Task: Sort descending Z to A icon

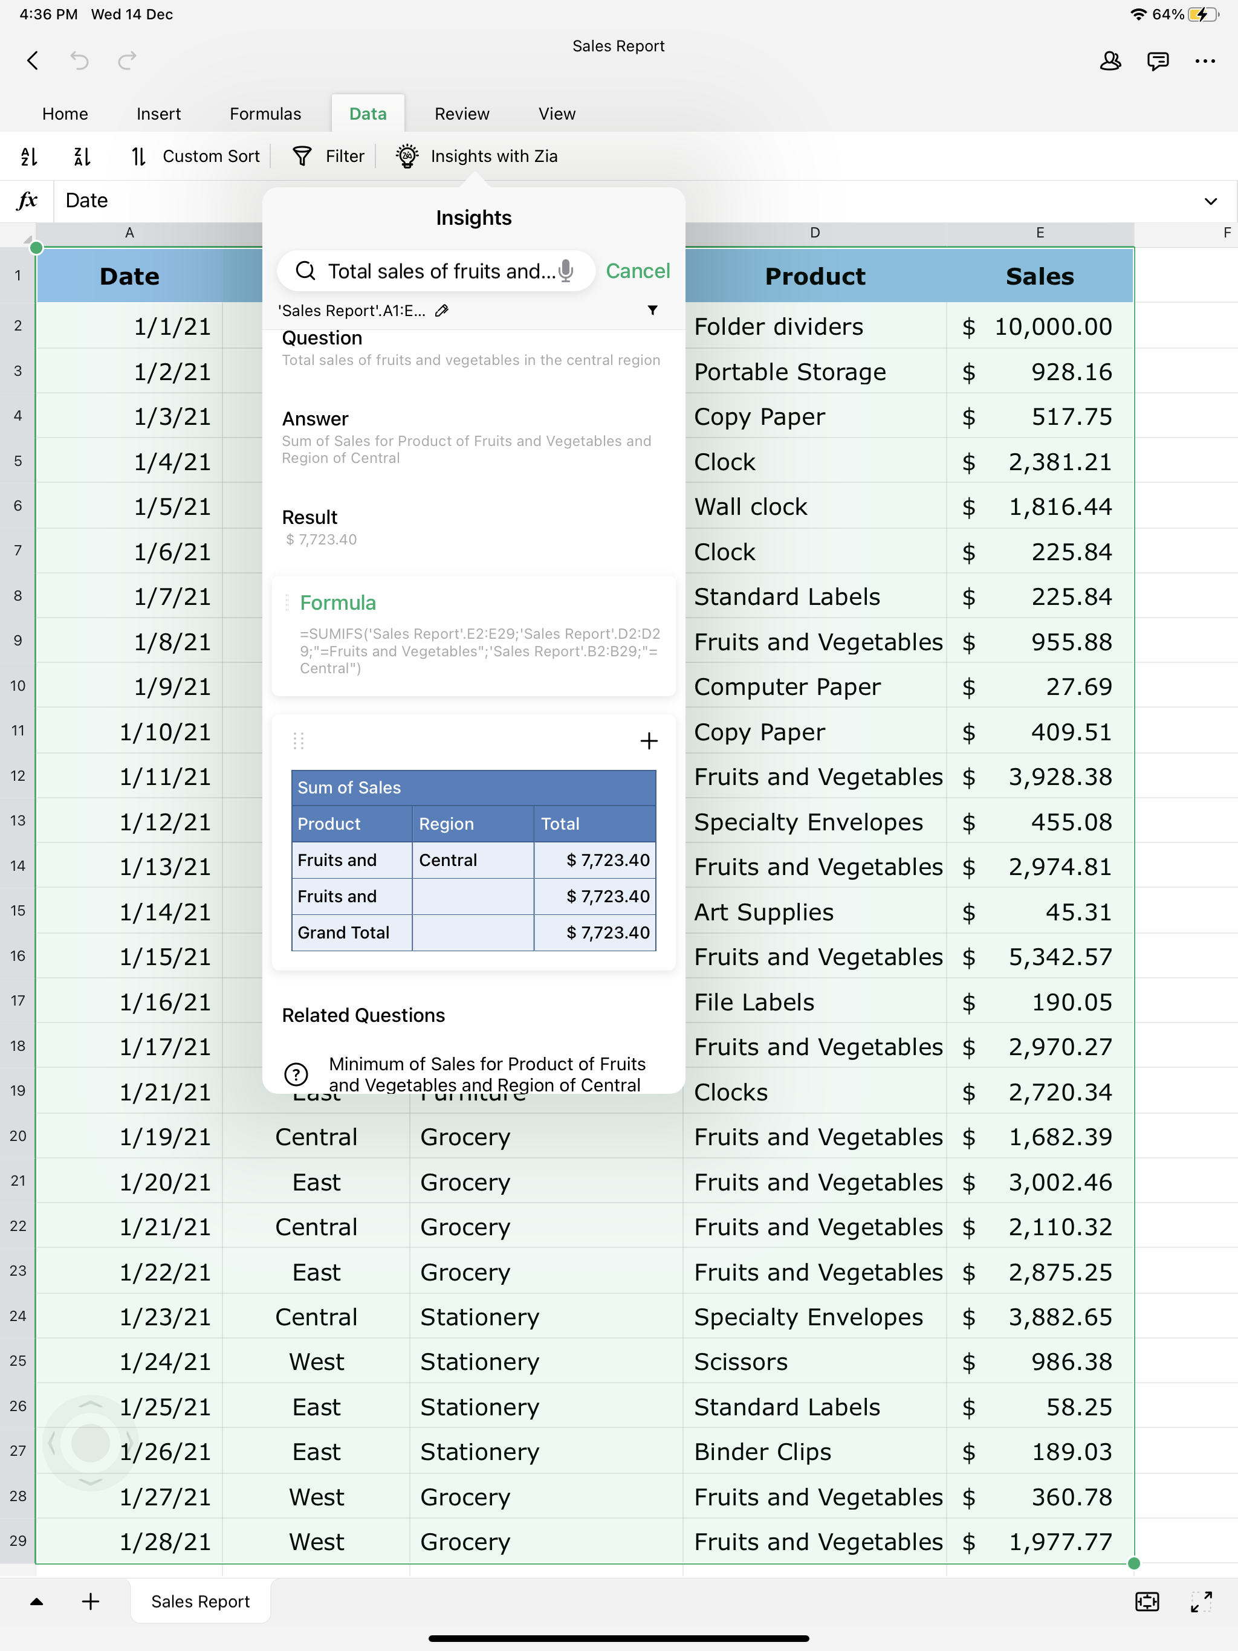Action: click(x=82, y=156)
